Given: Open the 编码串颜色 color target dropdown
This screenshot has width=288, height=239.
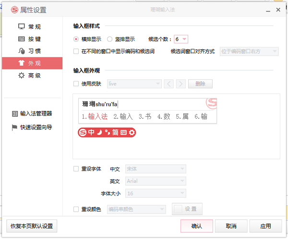Looking at the screenshot, I should [x=136, y=209].
